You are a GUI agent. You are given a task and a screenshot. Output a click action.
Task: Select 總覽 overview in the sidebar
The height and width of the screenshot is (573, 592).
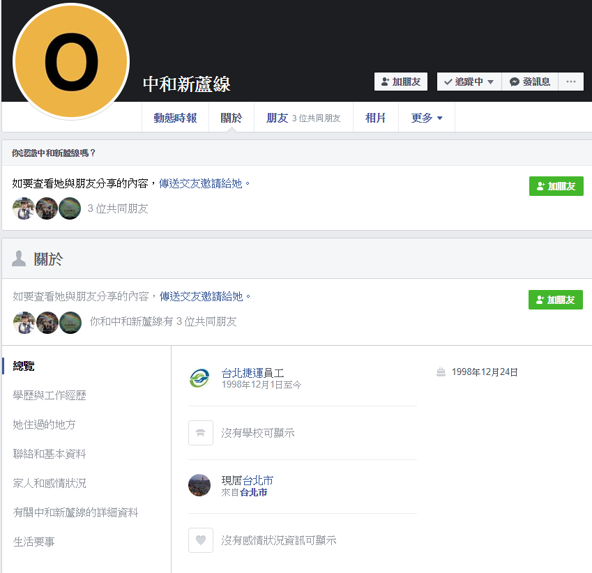[24, 366]
